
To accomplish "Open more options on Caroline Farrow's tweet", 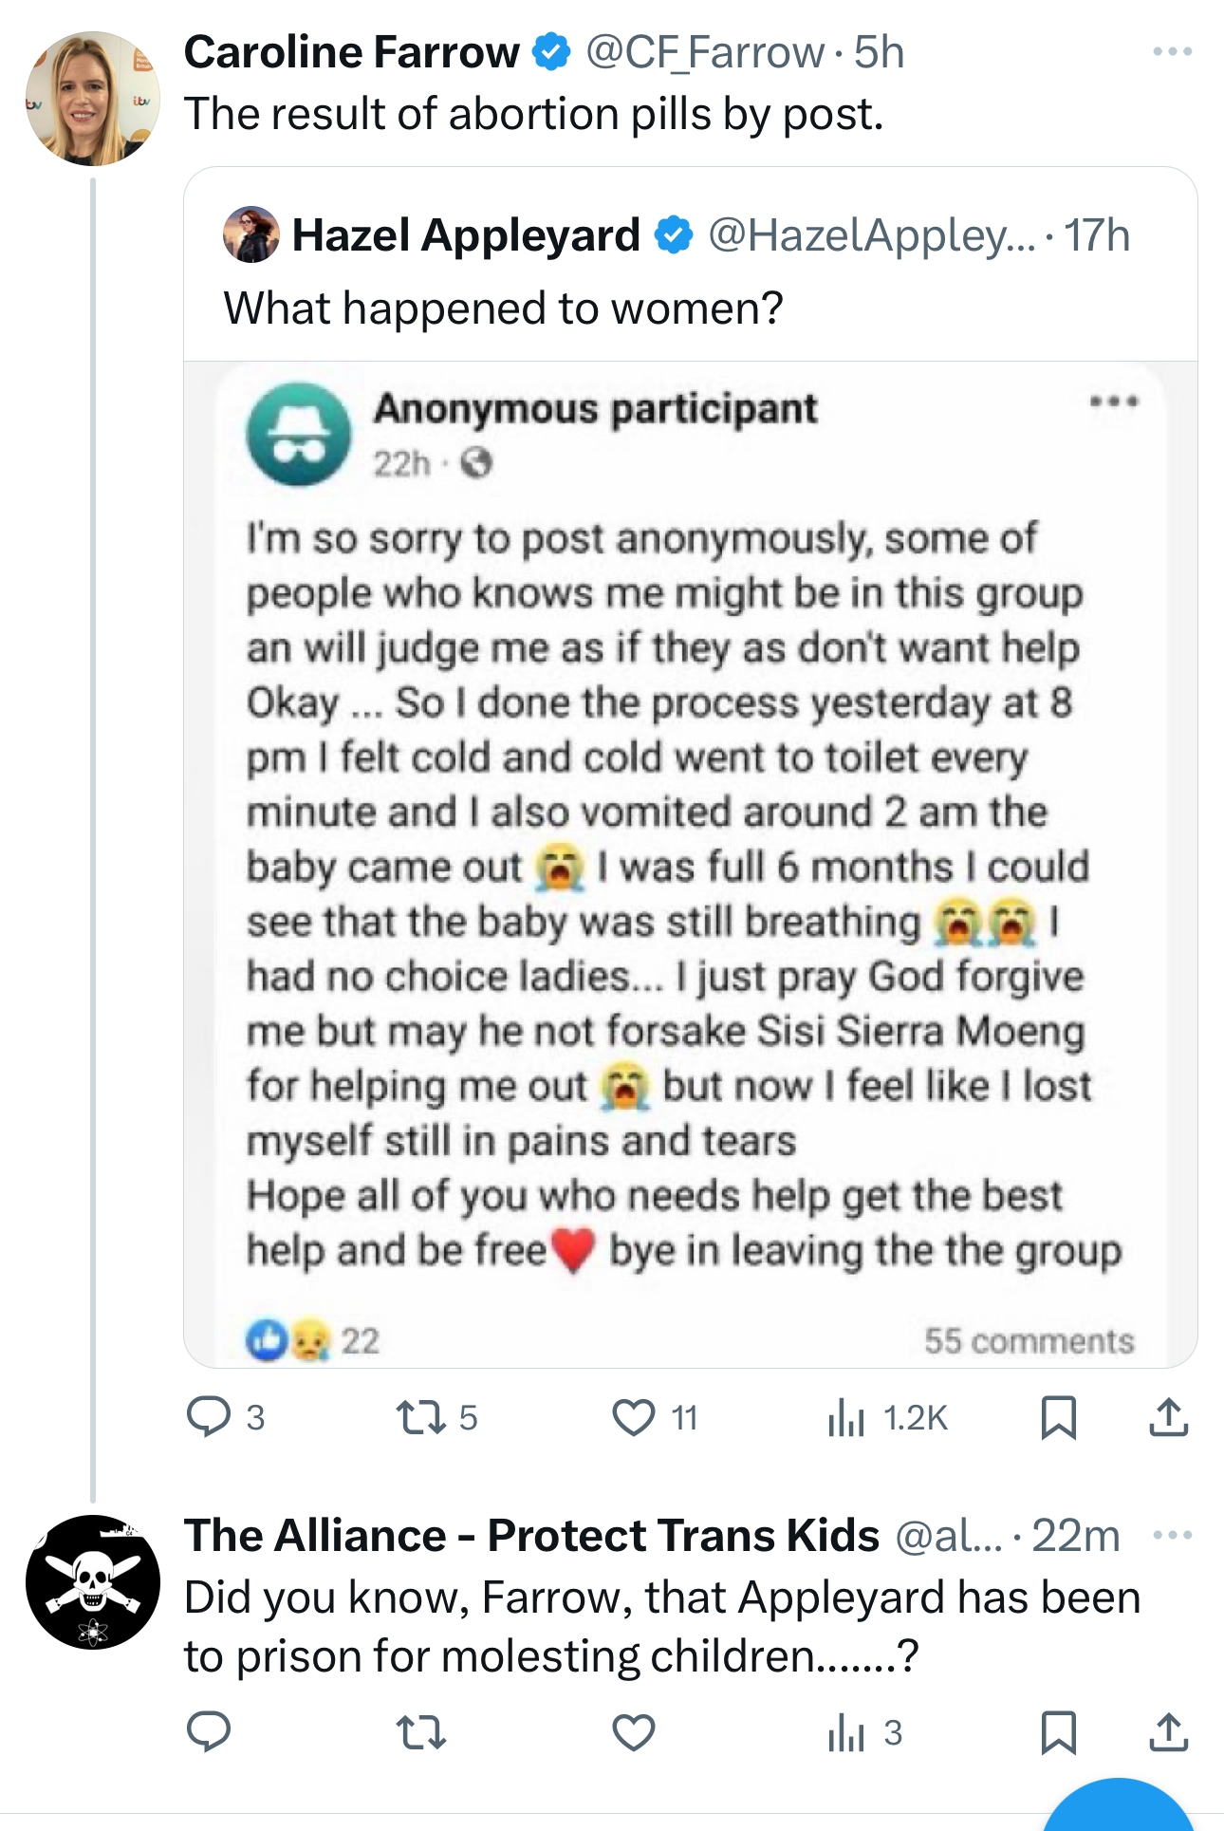I will [x=1172, y=51].
